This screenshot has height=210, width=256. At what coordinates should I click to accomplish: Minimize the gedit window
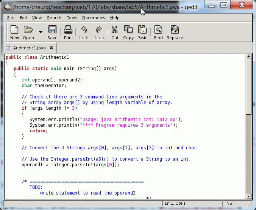212,5
